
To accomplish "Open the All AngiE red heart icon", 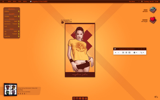I will (153, 20).
